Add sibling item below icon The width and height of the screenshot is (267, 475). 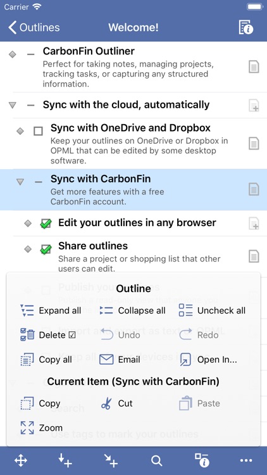(65, 461)
